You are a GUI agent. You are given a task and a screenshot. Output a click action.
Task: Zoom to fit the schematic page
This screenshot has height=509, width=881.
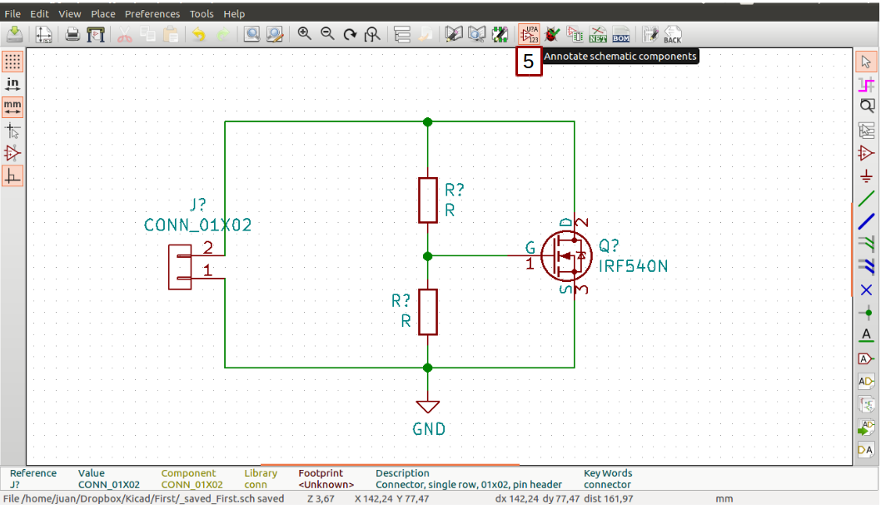pos(371,34)
